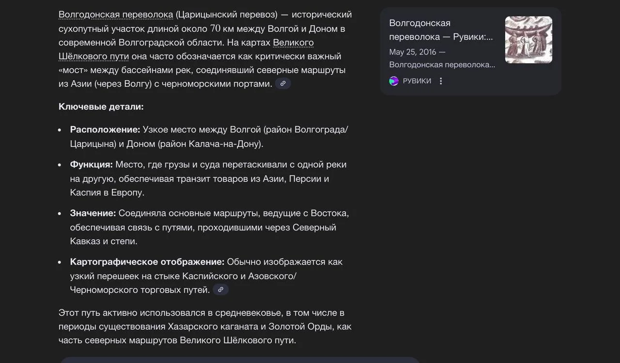Screen dimensions: 620x363
Task: Click the Рувики round logo icon
Action: pos(394,81)
